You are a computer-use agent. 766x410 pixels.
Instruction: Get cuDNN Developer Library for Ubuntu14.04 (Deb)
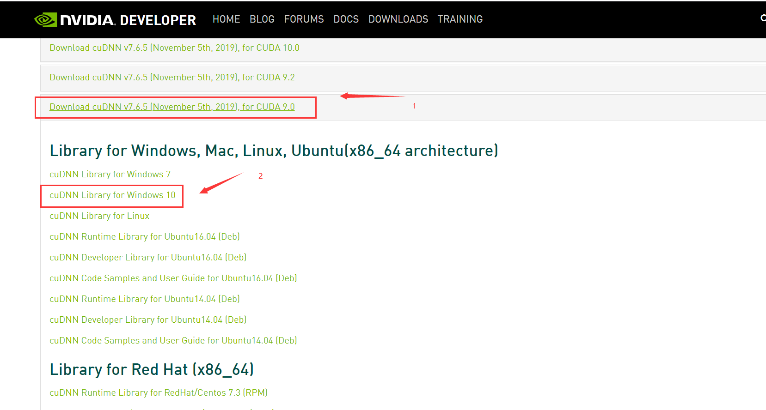(148, 320)
